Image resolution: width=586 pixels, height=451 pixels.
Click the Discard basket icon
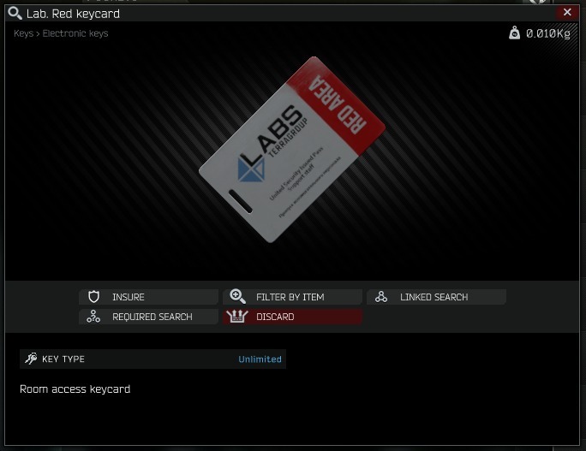point(237,317)
